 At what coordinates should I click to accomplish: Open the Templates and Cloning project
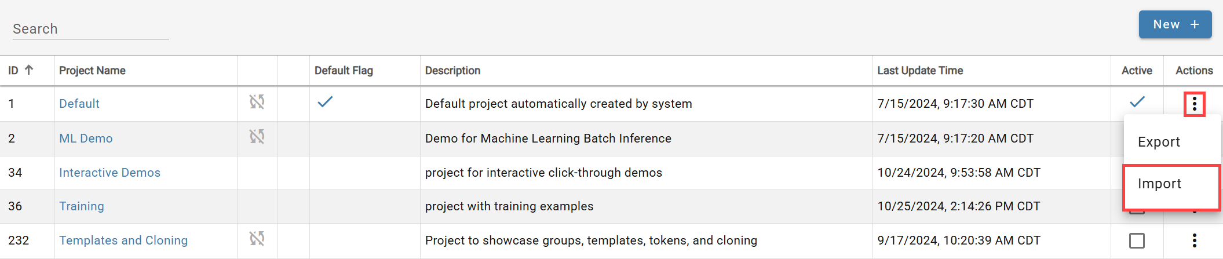click(x=123, y=240)
